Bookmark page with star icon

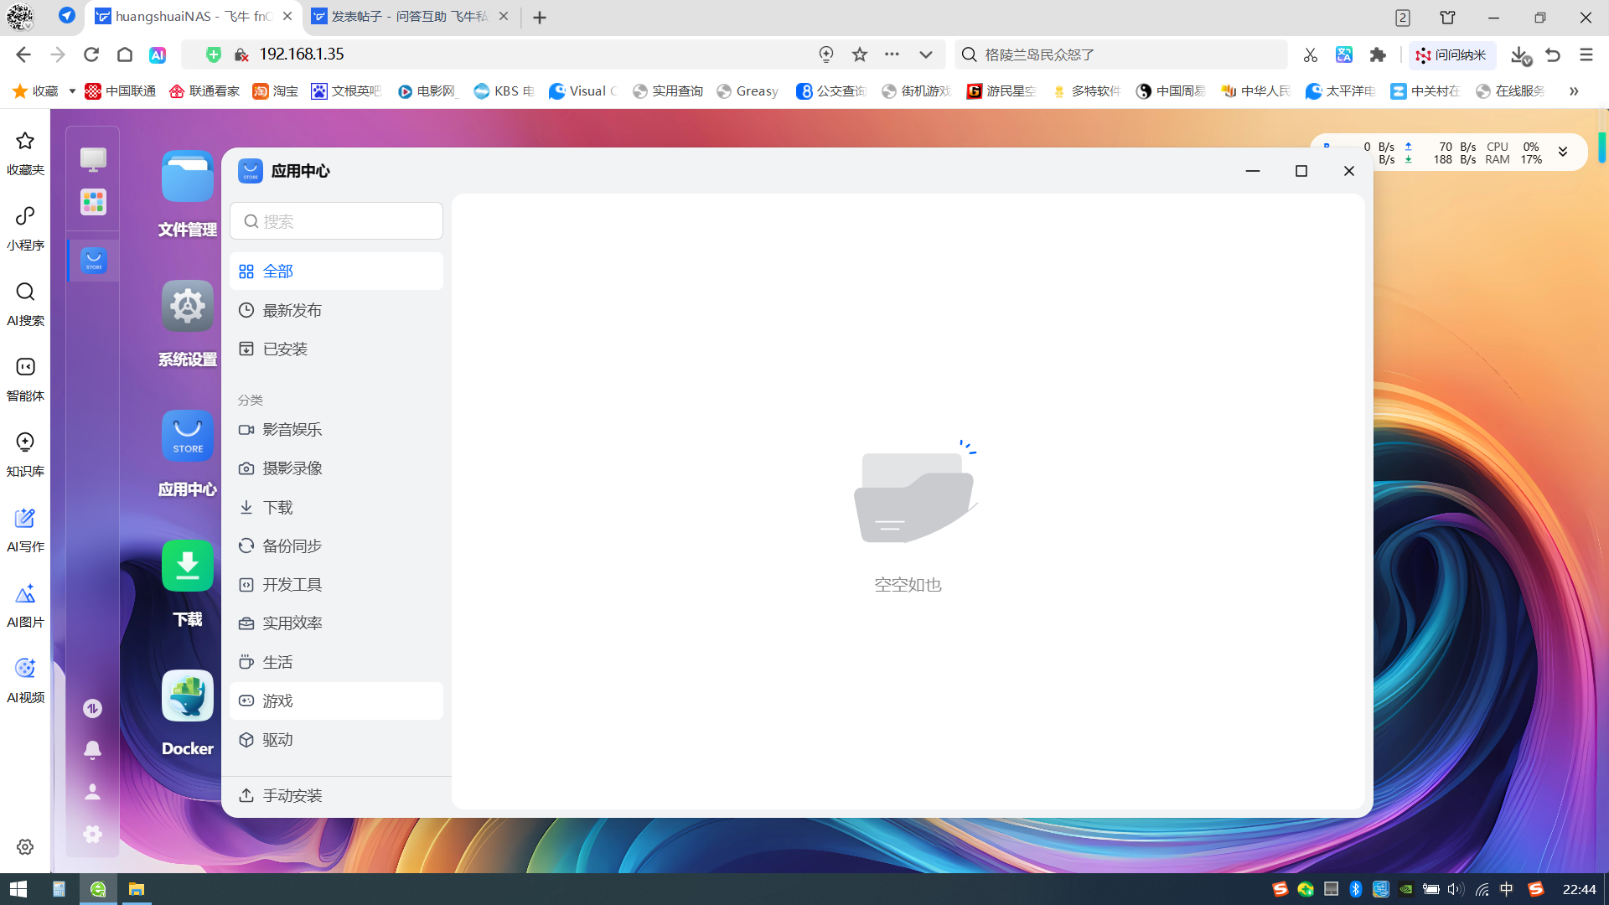tap(860, 54)
